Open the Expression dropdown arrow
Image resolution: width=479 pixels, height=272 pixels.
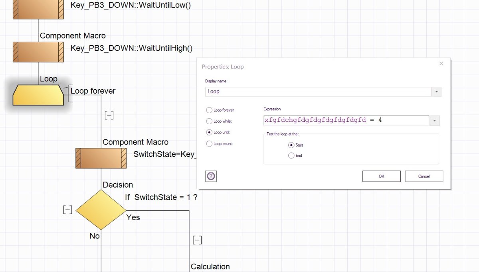(434, 120)
